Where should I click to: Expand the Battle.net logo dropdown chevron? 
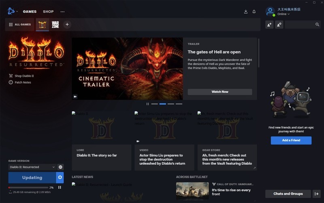(17, 12)
